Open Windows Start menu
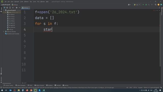 click(x=2, y=90)
